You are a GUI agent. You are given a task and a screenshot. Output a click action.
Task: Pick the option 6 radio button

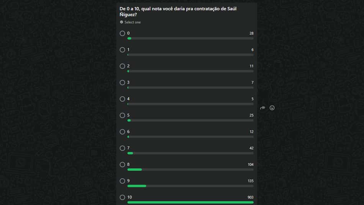tap(122, 132)
